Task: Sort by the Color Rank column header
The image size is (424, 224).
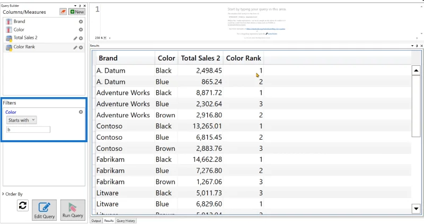Action: click(243, 58)
